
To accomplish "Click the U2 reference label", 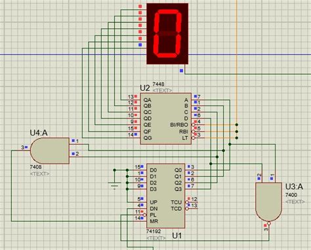I will tap(145, 88).
